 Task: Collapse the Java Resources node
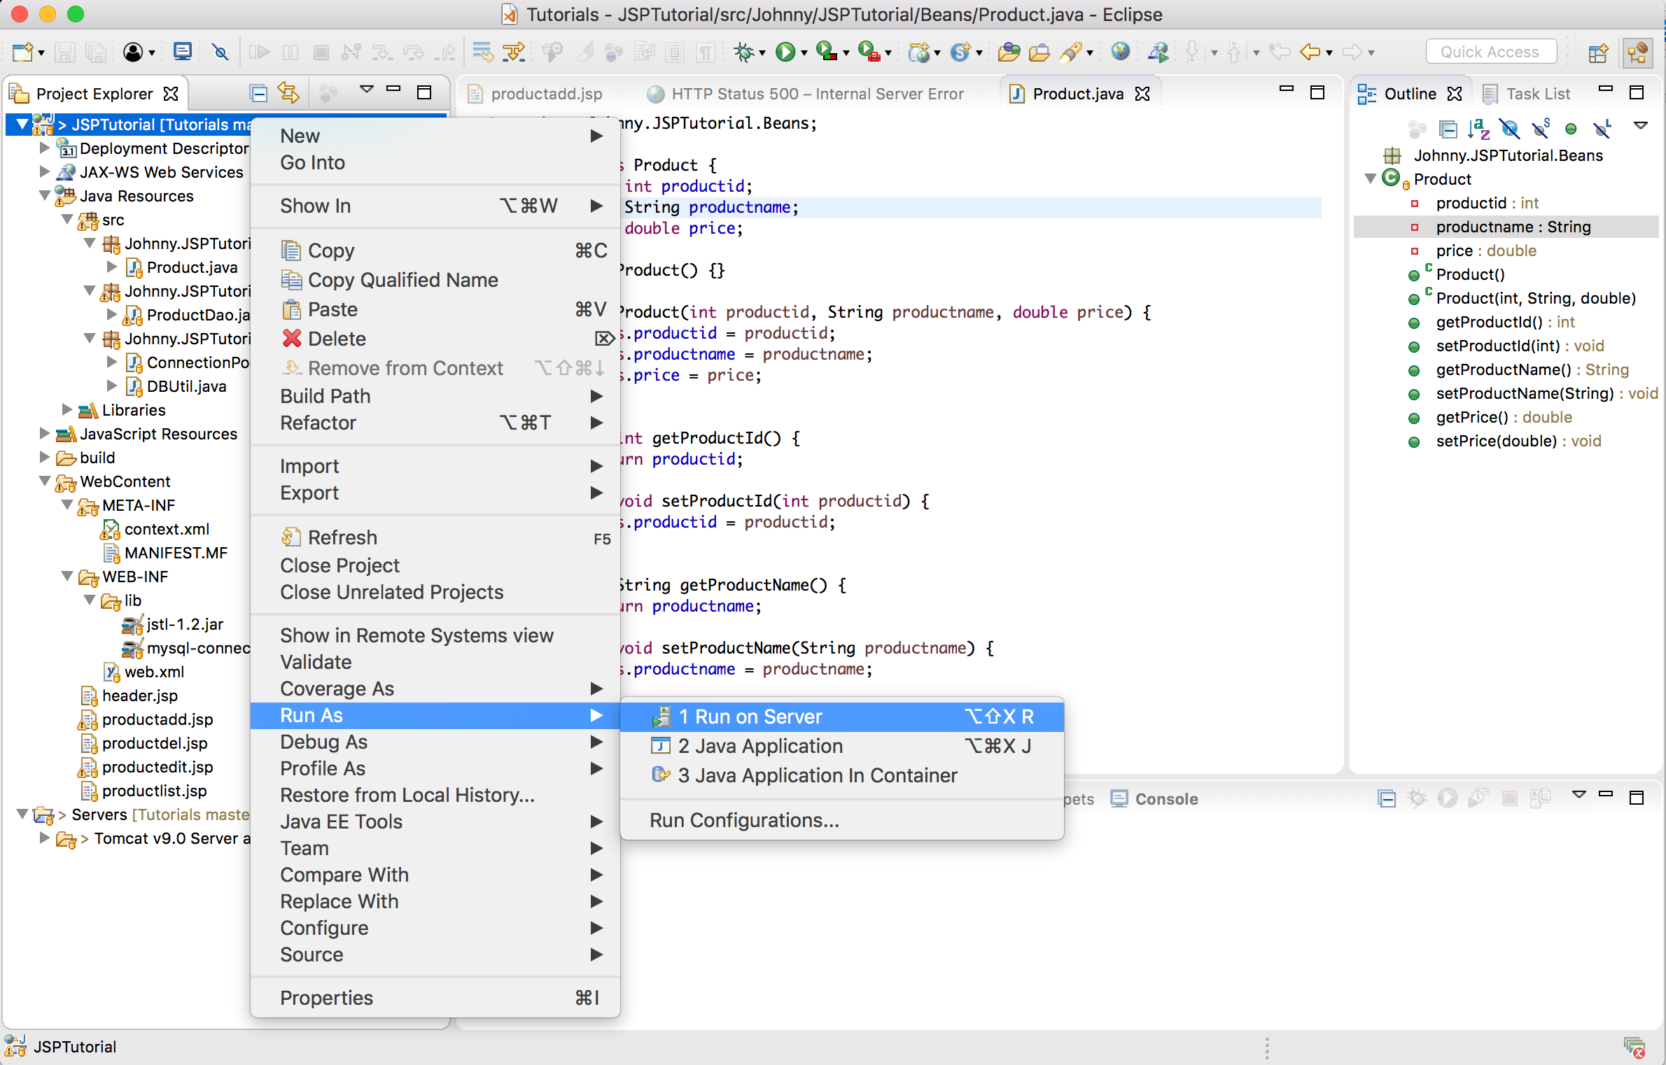[x=44, y=195]
